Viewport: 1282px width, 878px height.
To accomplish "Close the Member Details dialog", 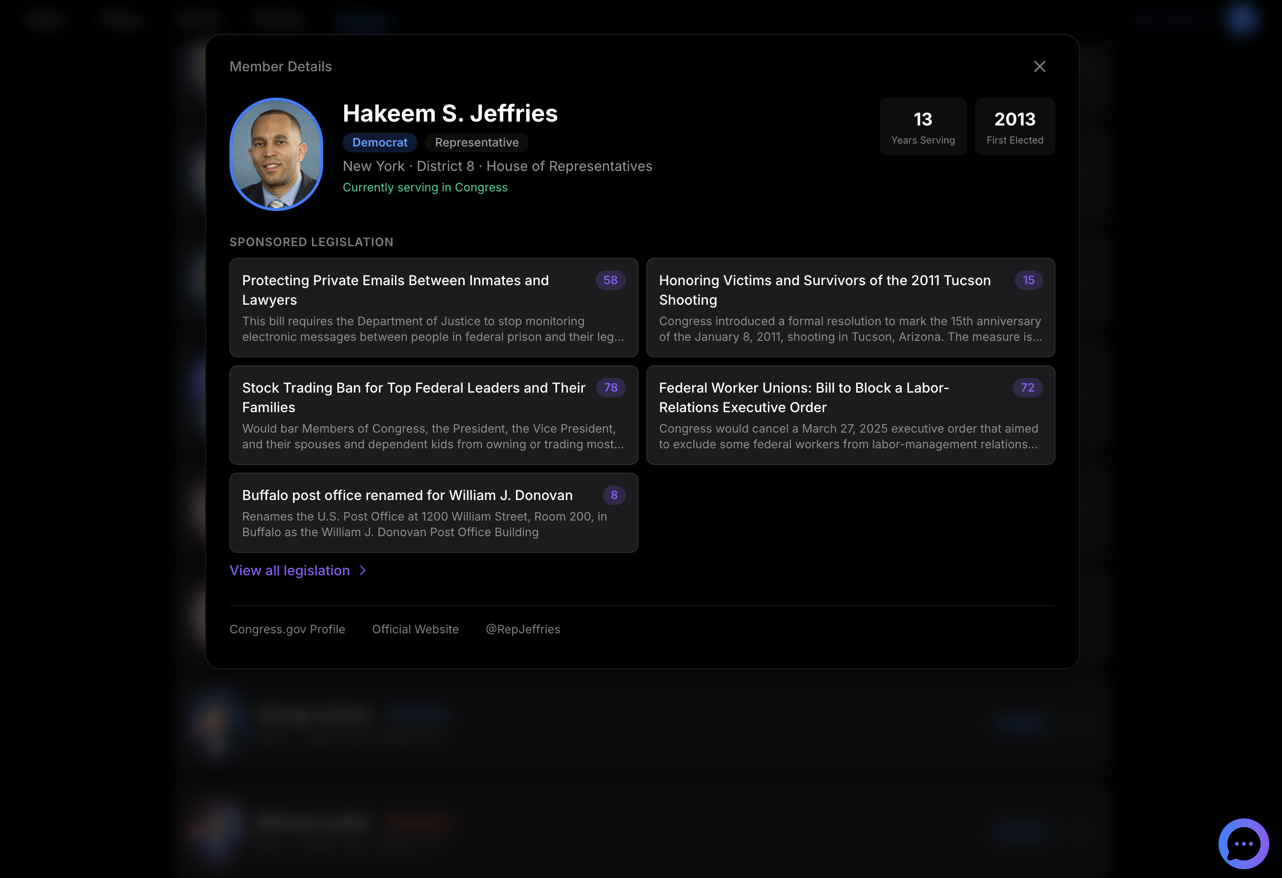I will pos(1039,66).
